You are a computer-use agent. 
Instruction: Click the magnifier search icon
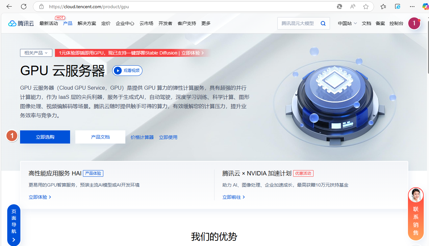coord(323,23)
